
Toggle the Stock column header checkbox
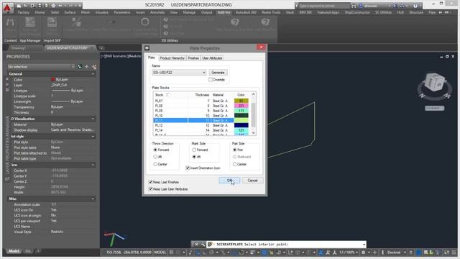coord(167,94)
